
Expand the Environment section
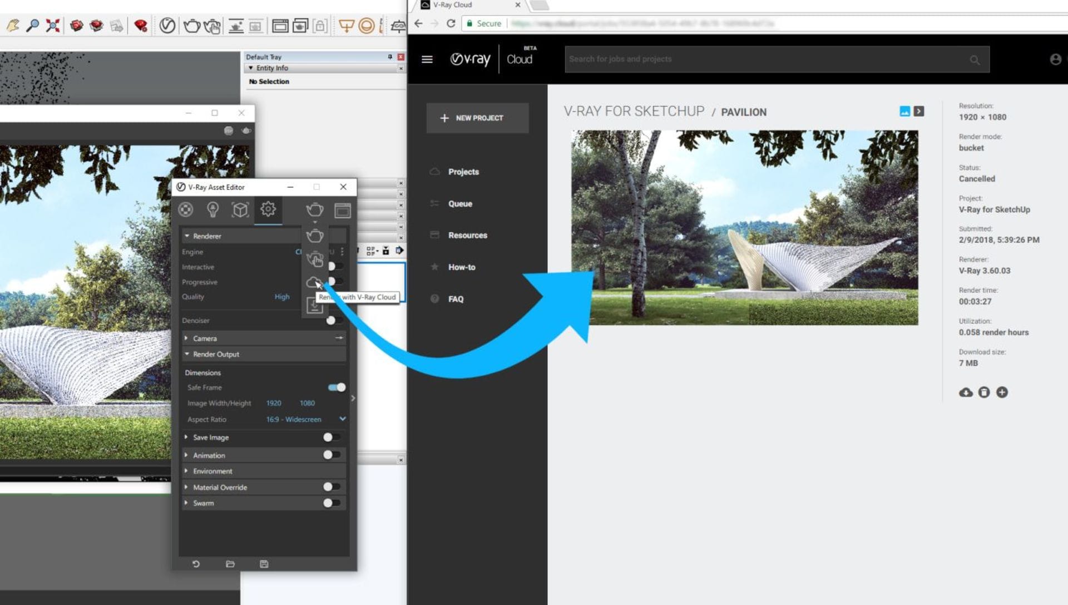[x=186, y=471]
